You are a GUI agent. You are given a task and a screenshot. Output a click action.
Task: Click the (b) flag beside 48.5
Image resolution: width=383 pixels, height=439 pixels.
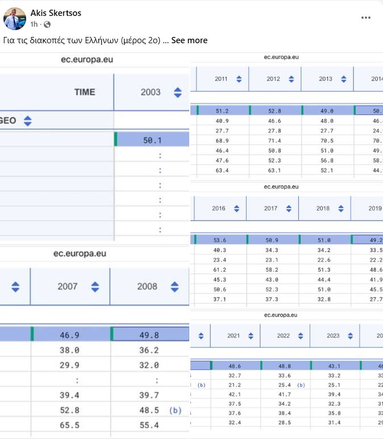click(176, 410)
